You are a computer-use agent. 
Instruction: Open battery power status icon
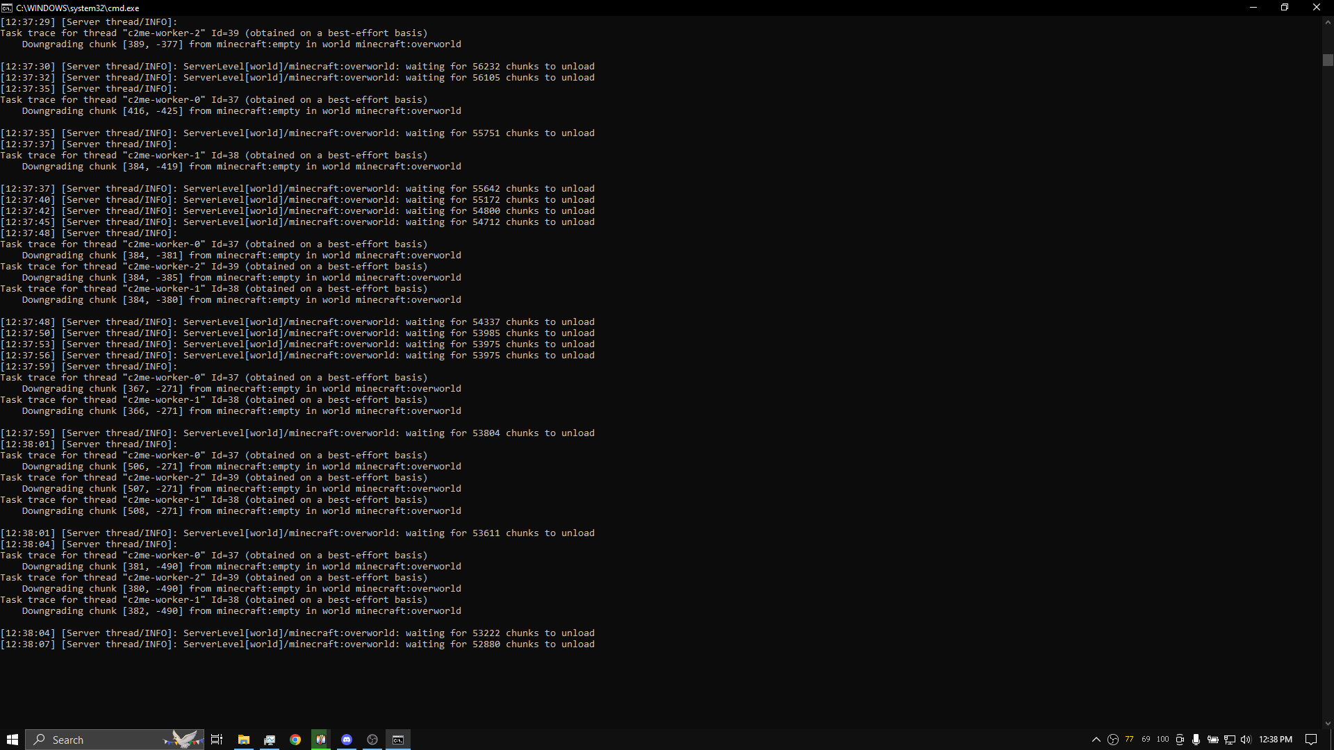(x=1213, y=740)
